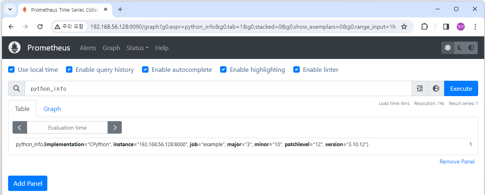This screenshot has width=485, height=195.
Task: Click the python_info result series row
Action: tap(243, 145)
